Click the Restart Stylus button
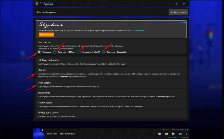This screenshot has width=224, height=139. (x=46, y=34)
